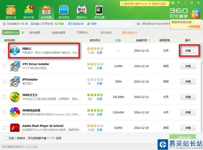Click 刷新 refresh link

pyautogui.click(x=94, y=24)
